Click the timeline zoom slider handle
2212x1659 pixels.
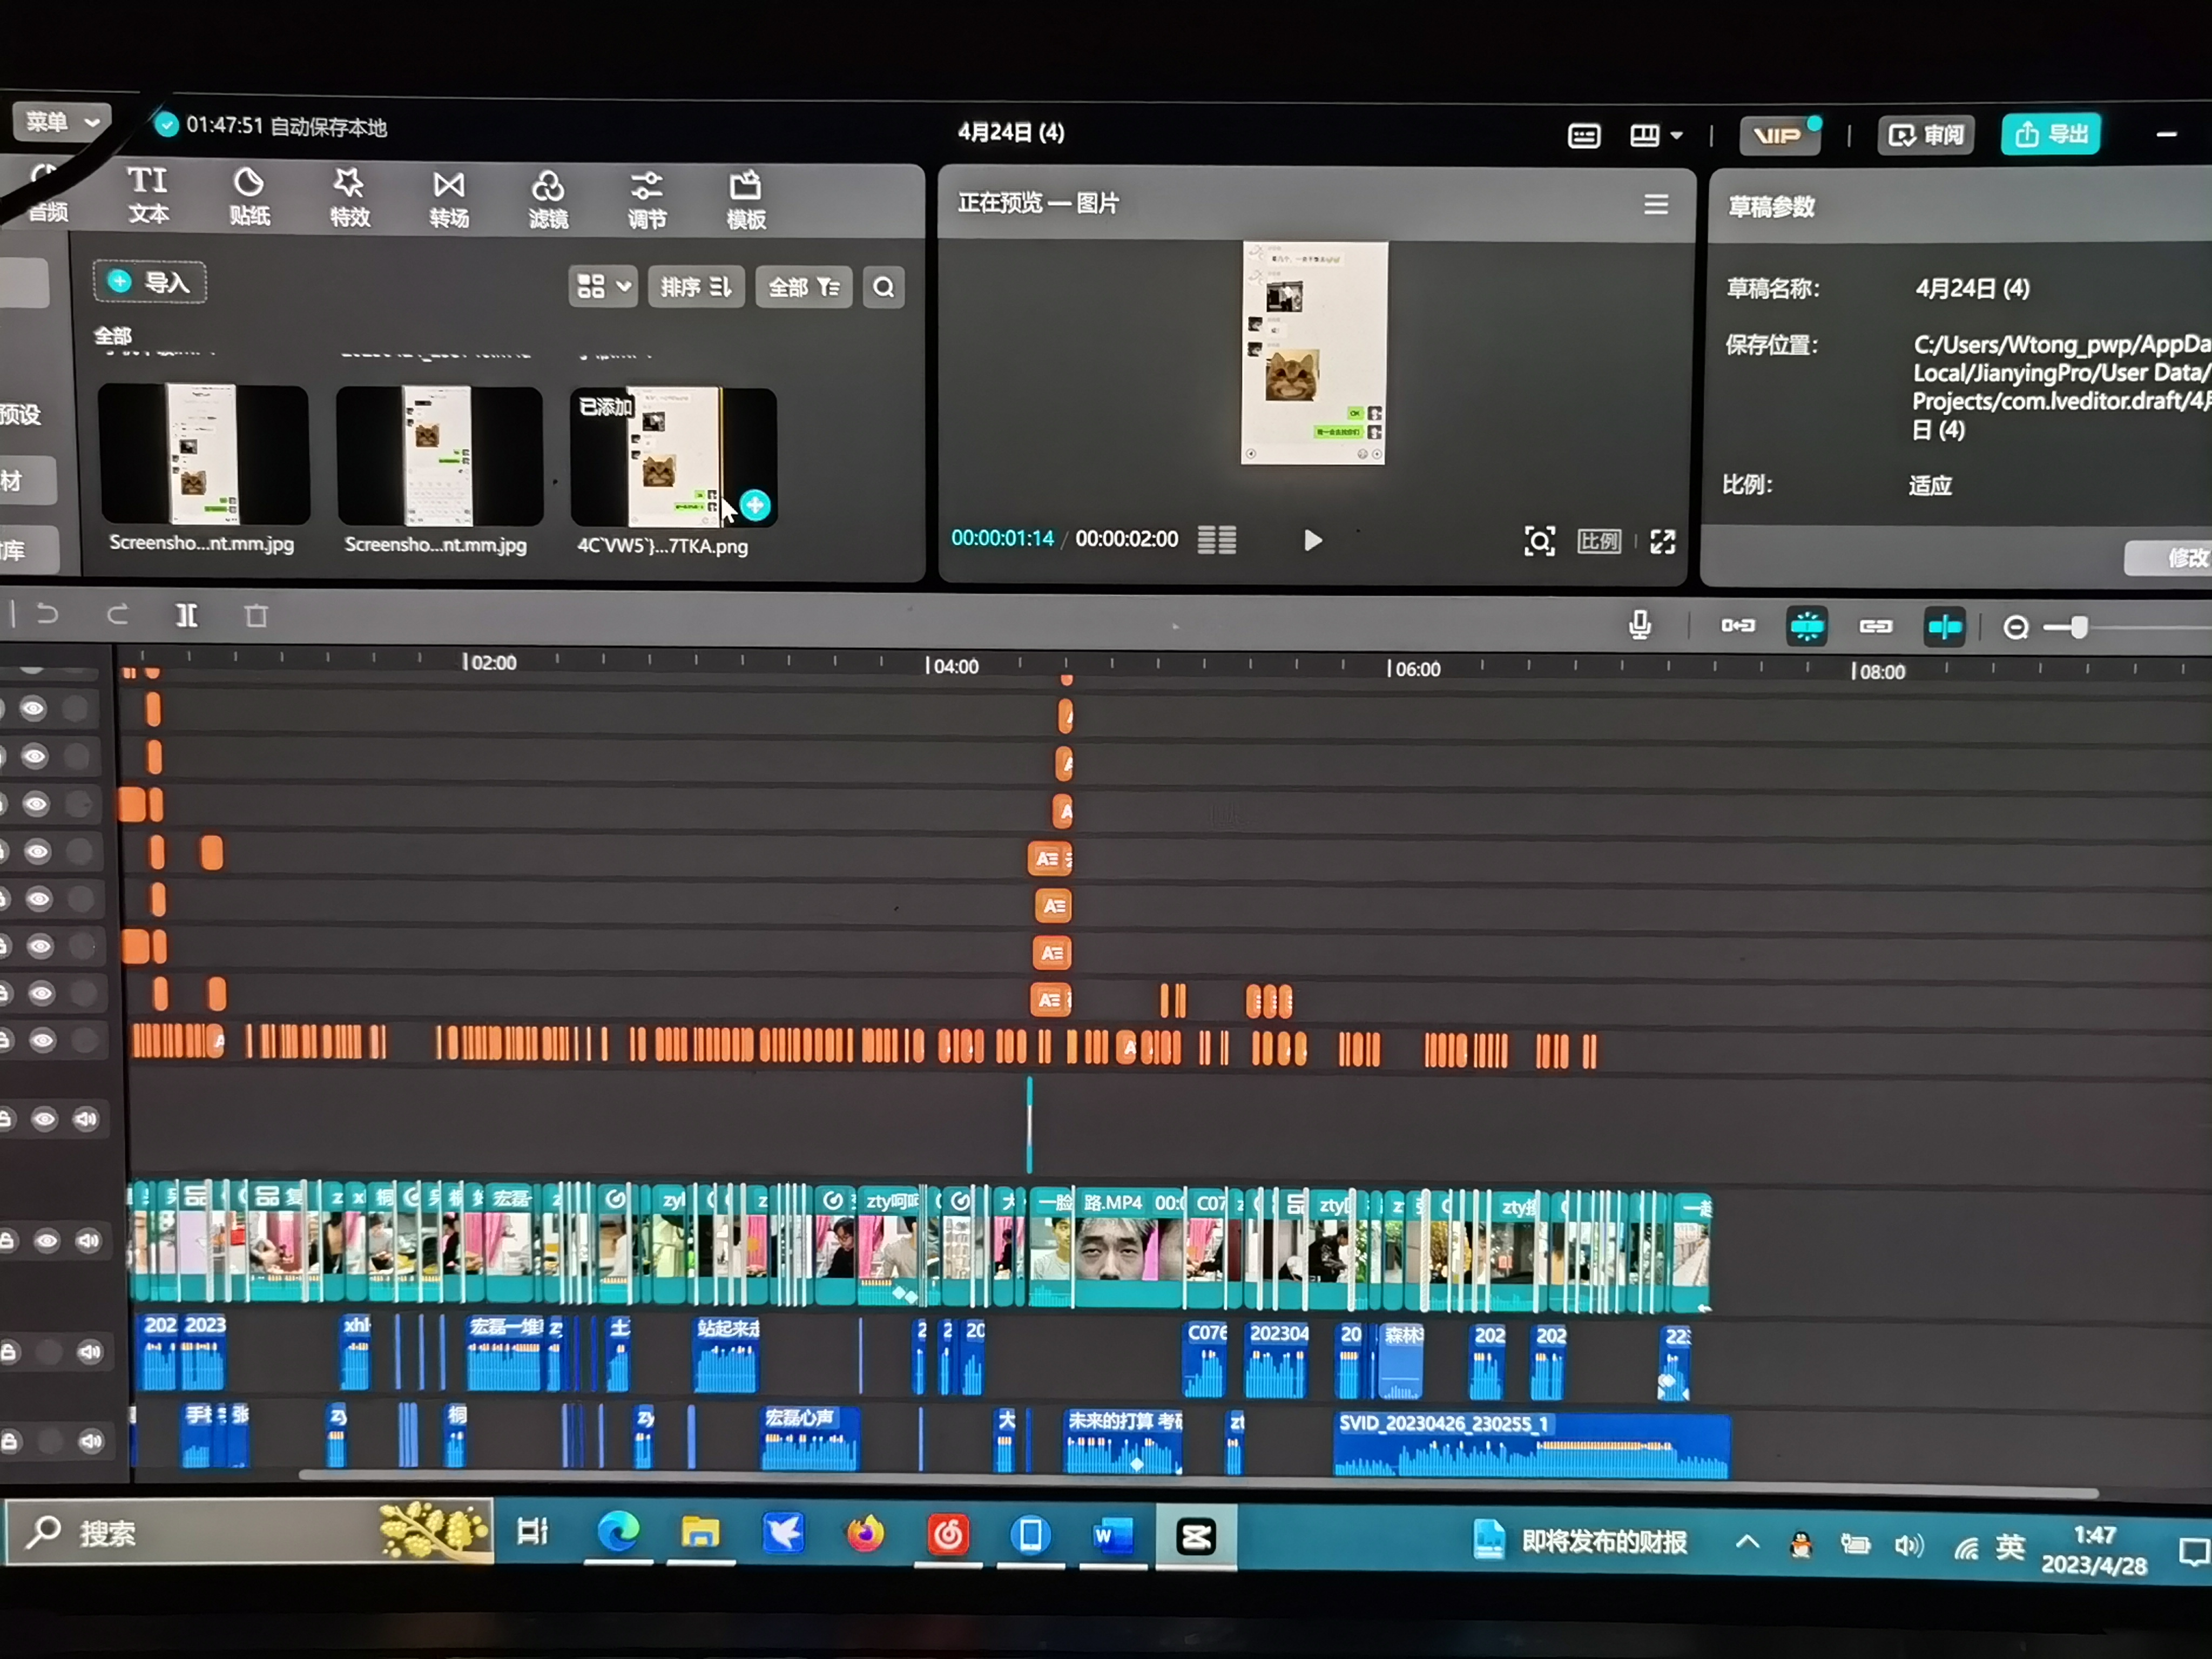pos(2079,627)
